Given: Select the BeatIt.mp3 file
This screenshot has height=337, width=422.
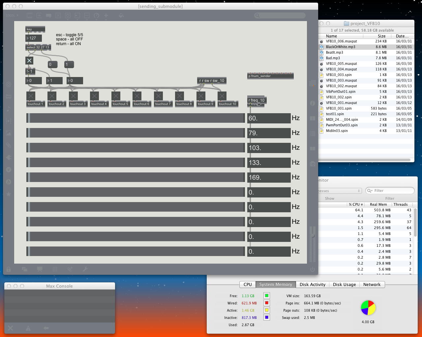Looking at the screenshot, I should tap(334, 52).
